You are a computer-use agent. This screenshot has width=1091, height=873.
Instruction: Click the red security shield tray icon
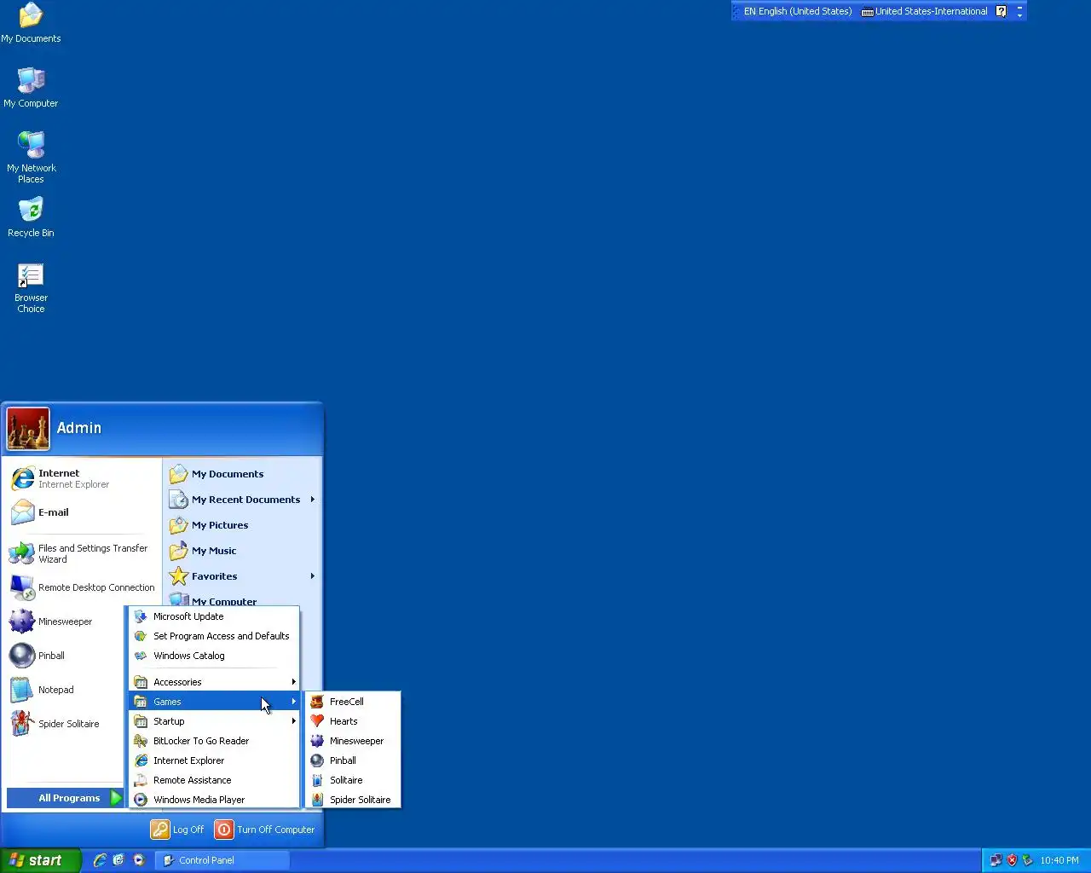1012,860
